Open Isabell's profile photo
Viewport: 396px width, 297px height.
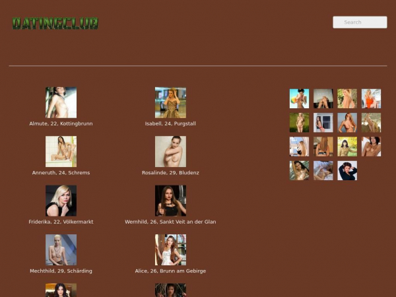pyautogui.click(x=170, y=102)
